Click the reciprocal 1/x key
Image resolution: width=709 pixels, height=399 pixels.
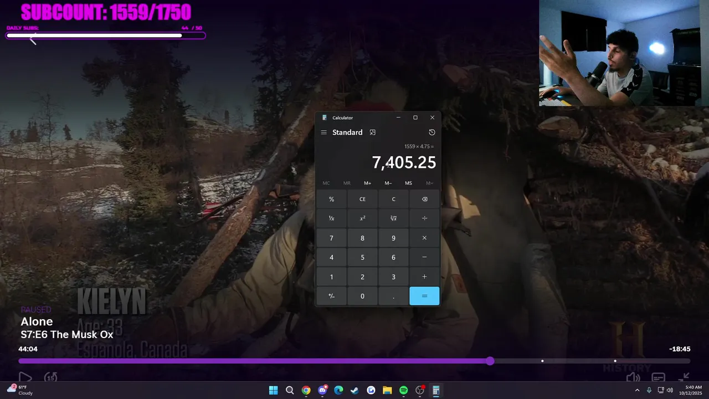(x=331, y=218)
